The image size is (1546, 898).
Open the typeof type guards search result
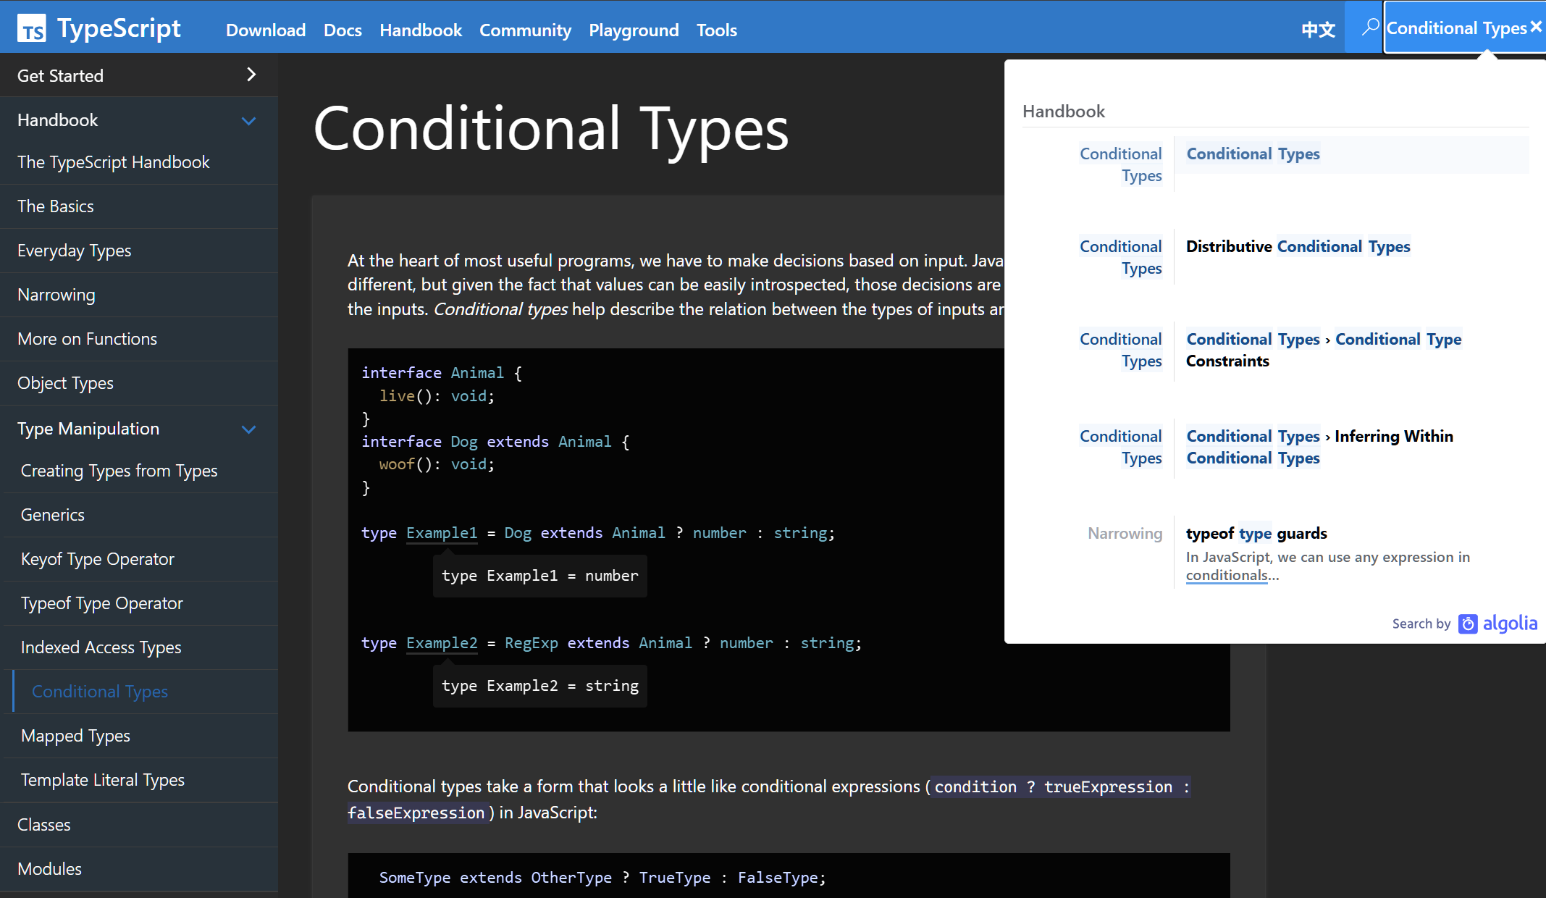[x=1256, y=534]
